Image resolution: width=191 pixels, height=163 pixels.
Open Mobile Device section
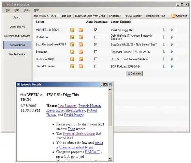pos(17,54)
